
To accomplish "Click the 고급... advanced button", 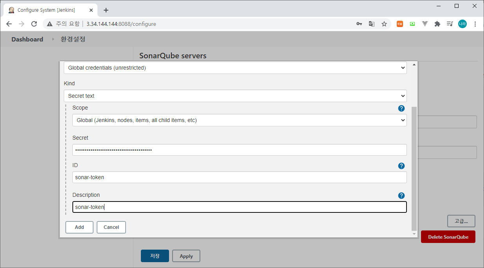I will pos(461,221).
